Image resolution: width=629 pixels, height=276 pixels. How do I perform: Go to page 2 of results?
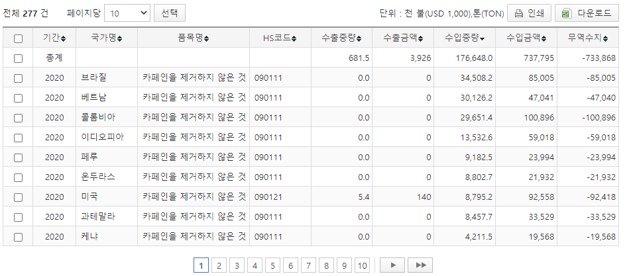219,265
